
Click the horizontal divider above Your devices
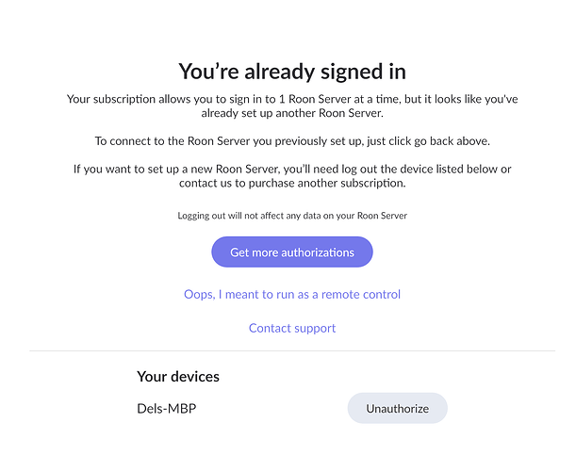point(292,351)
